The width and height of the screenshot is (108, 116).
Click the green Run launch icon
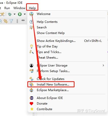pos(20,14)
